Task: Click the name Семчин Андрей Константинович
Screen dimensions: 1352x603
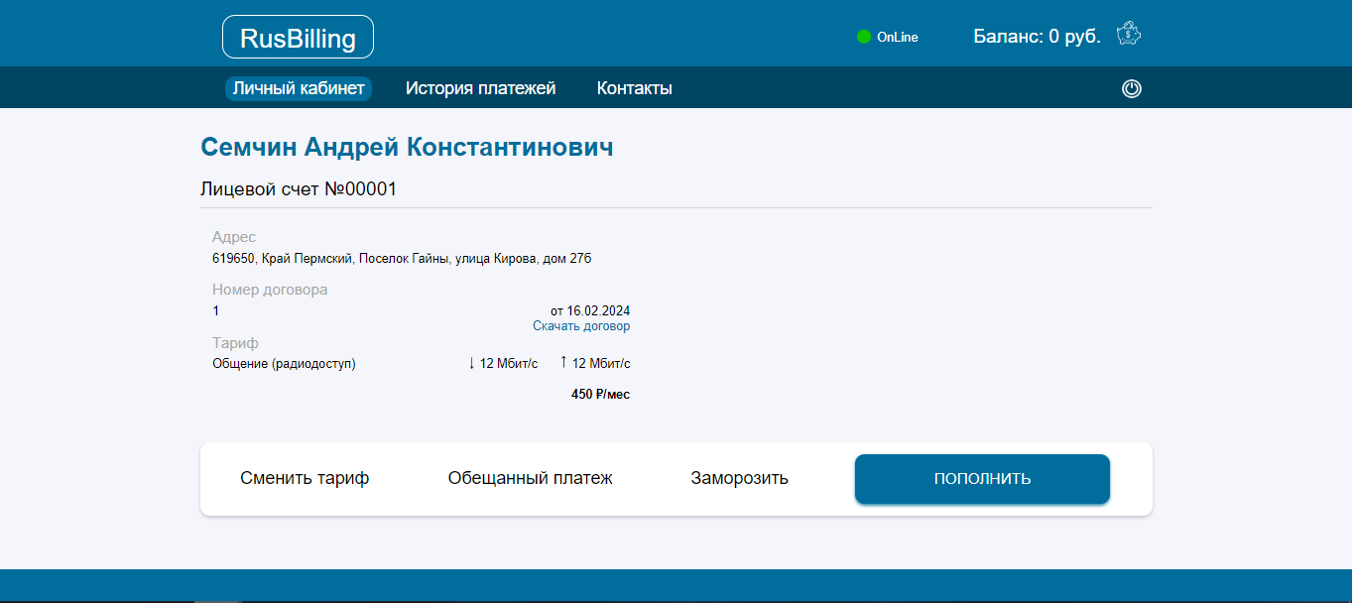Action: click(407, 147)
